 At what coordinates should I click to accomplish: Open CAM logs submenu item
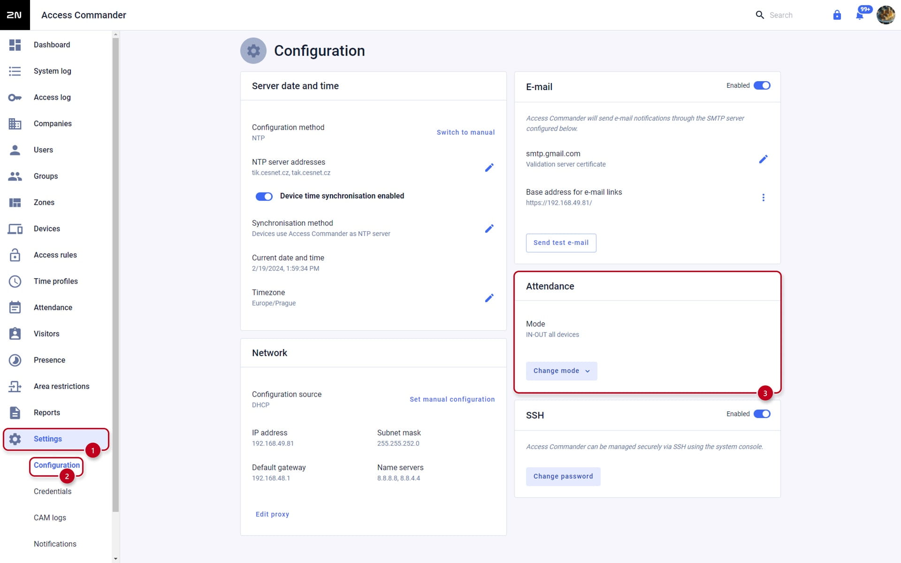pos(50,518)
